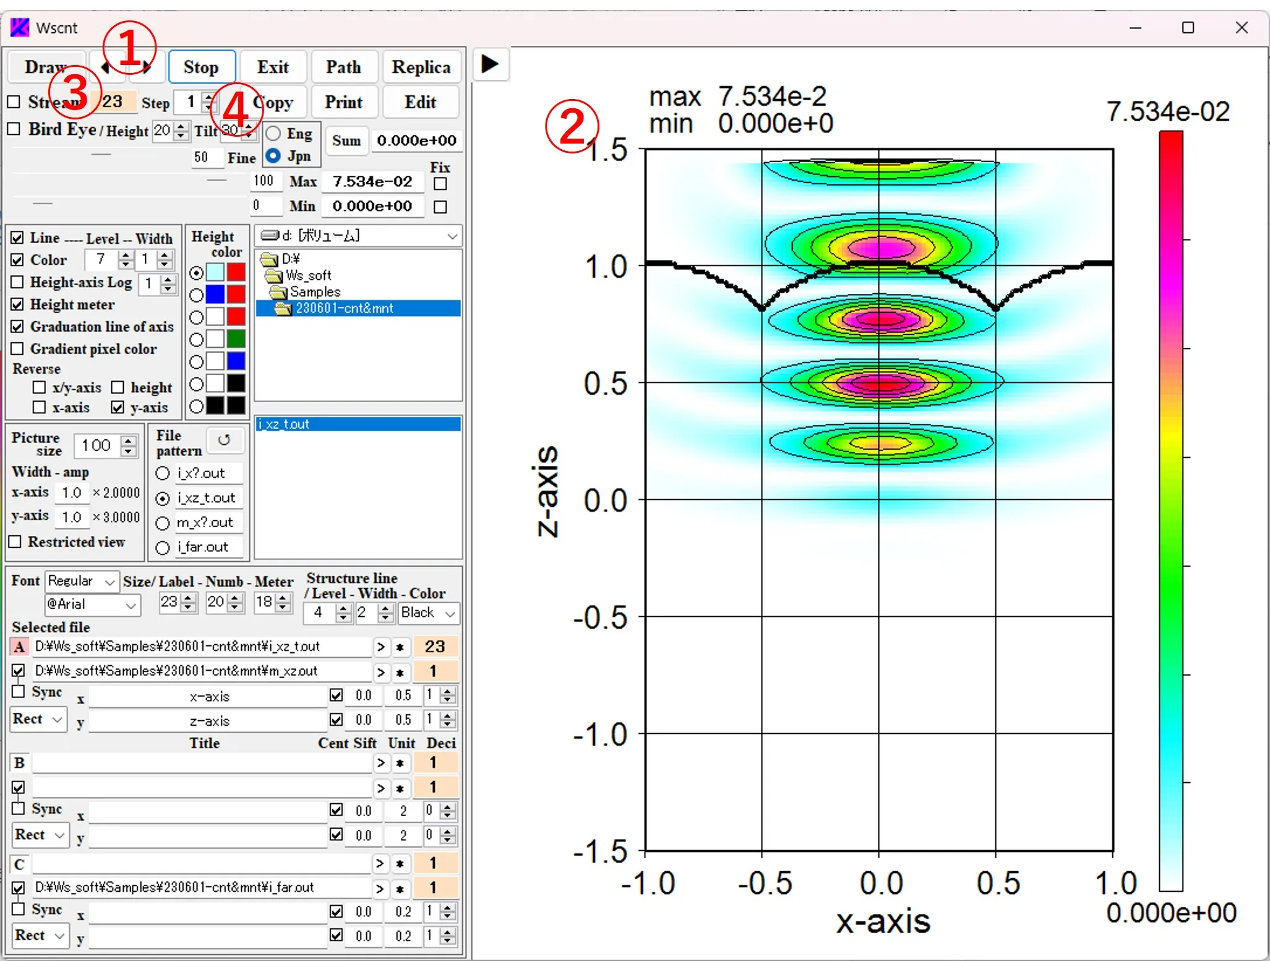Click the Max value input field
This screenshot has height=961, width=1270.
(372, 181)
